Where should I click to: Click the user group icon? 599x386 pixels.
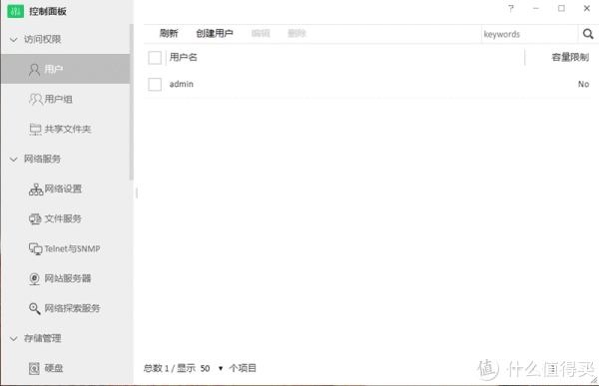(x=36, y=100)
